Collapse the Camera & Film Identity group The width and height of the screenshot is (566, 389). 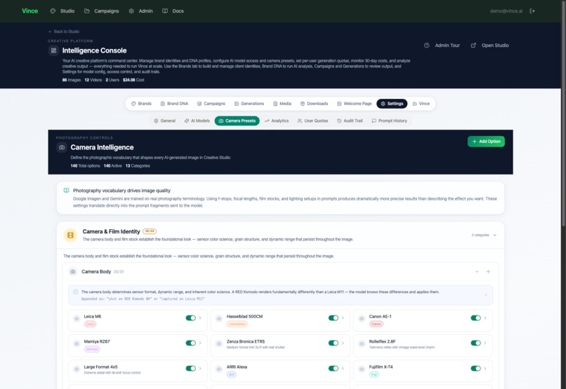coord(495,236)
